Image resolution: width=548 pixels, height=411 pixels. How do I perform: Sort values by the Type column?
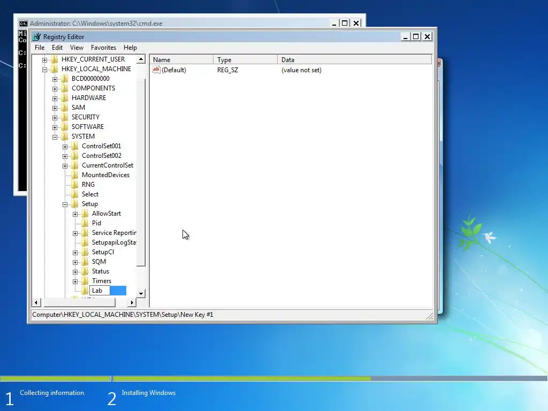[x=245, y=60]
